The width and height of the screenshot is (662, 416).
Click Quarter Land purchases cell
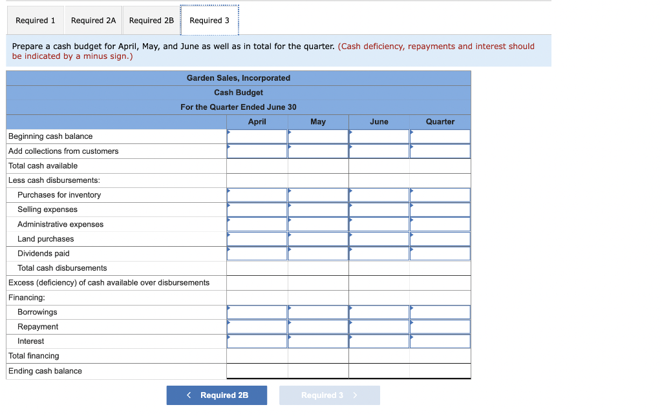click(x=440, y=239)
